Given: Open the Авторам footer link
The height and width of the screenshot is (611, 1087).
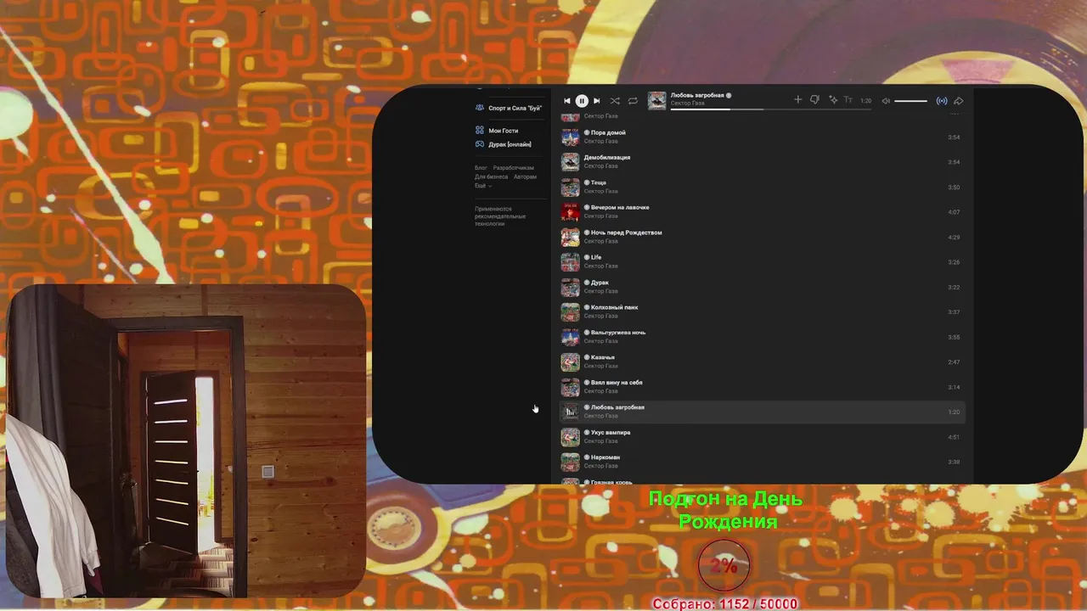Looking at the screenshot, I should click(x=525, y=177).
